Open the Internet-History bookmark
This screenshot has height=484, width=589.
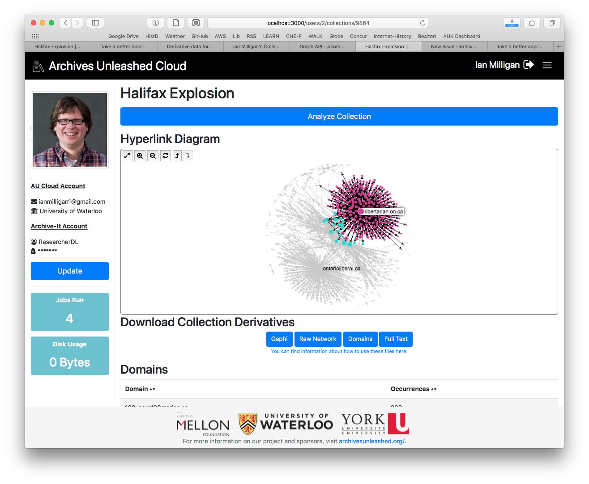392,36
